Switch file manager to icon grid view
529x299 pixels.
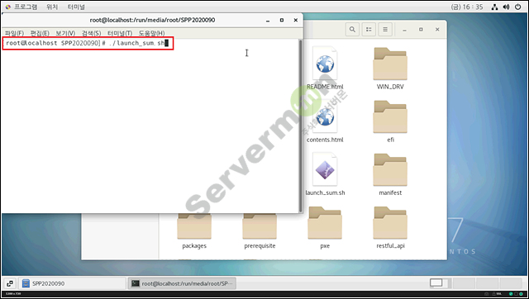click(x=369, y=30)
